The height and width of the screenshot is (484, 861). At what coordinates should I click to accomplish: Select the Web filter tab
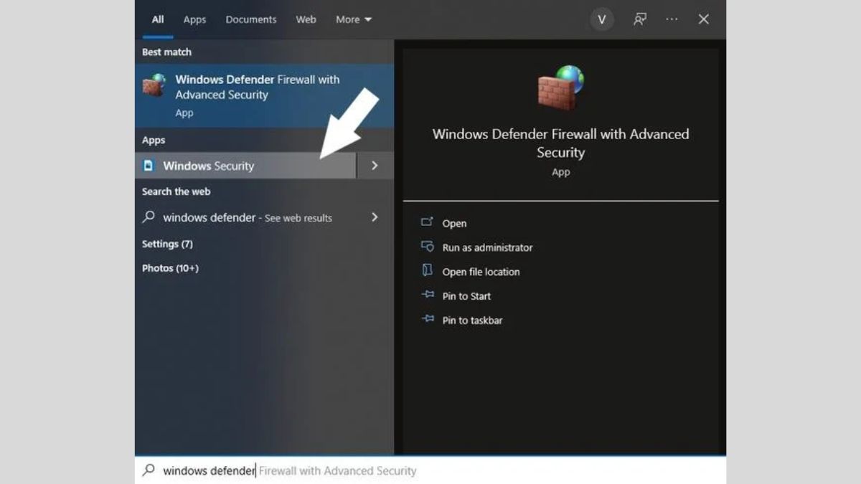pyautogui.click(x=306, y=19)
